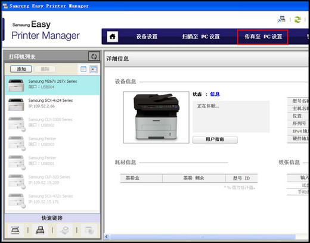The width and height of the screenshot is (310, 243).
Task: Click the 添加 button
Action: tap(21, 69)
